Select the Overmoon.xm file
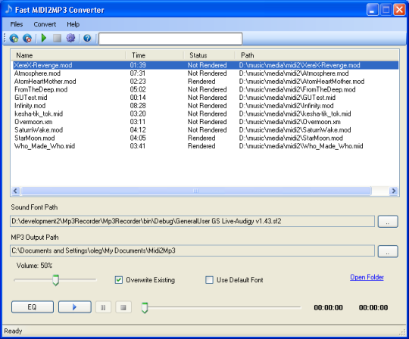 (33, 122)
